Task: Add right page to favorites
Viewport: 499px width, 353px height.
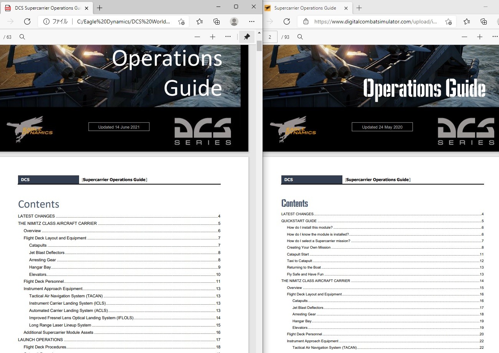Action: pyautogui.click(x=448, y=21)
